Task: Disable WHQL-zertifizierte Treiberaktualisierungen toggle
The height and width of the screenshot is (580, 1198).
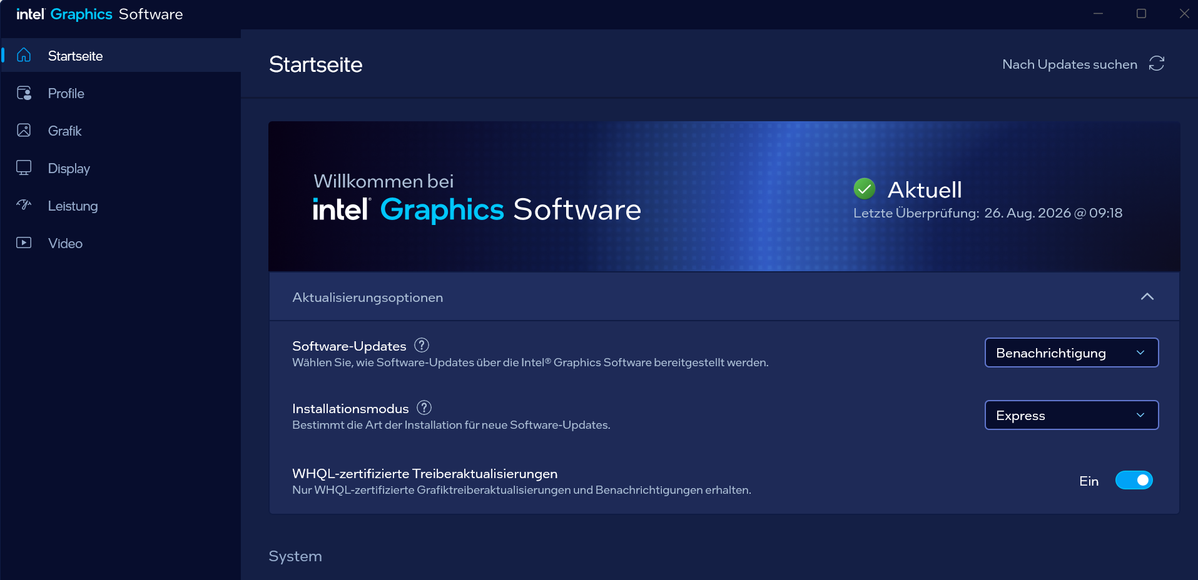Action: coord(1134,480)
